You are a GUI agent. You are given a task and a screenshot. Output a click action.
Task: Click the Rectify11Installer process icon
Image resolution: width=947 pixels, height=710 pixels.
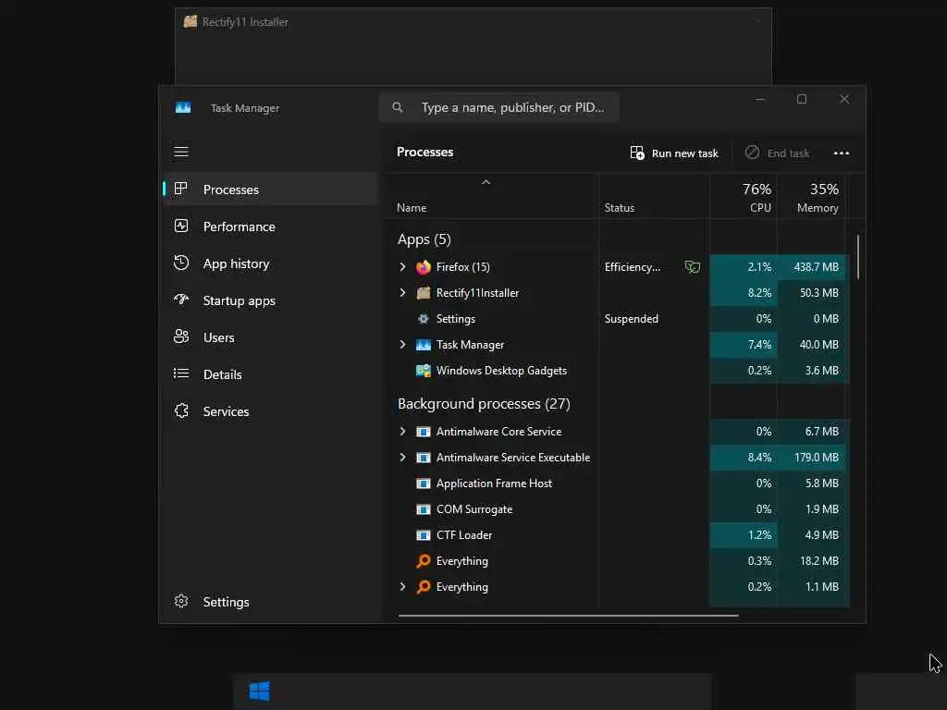pyautogui.click(x=424, y=293)
